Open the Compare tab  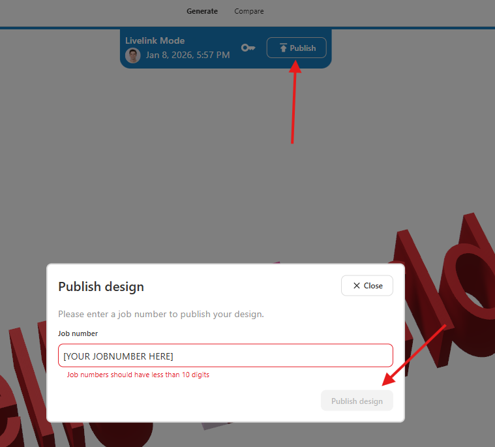point(249,11)
